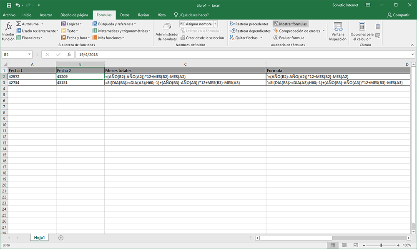Click Calcular ahora calculator icon

(378, 26)
